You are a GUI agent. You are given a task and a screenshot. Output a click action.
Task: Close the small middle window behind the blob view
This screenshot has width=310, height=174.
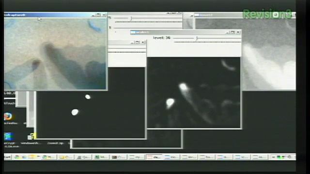143,42
